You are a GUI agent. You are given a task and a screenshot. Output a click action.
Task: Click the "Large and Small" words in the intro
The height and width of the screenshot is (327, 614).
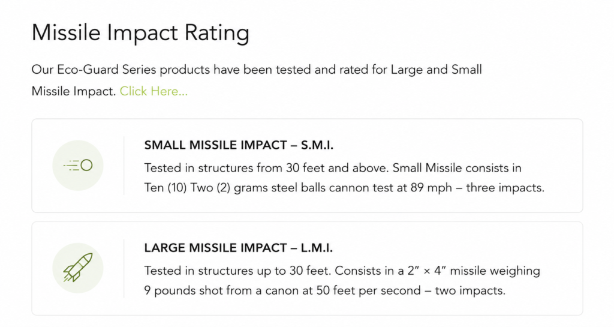[437, 70]
